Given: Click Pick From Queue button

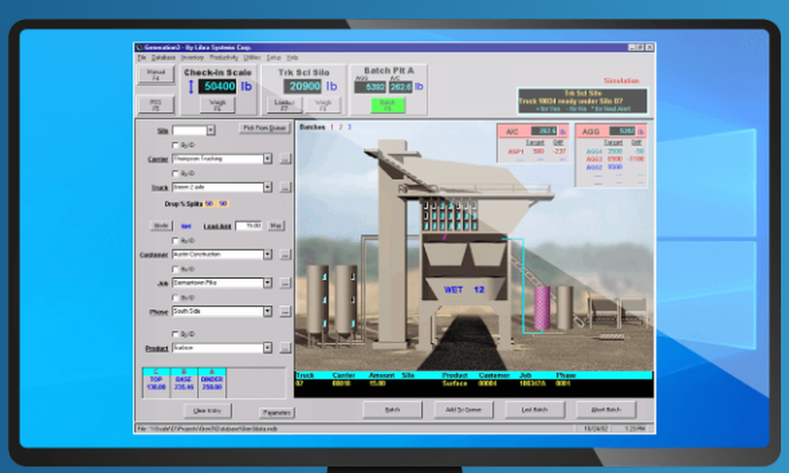Looking at the screenshot, I should pyautogui.click(x=264, y=128).
